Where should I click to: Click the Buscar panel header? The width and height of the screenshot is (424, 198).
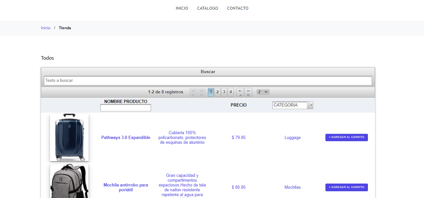coord(208,72)
